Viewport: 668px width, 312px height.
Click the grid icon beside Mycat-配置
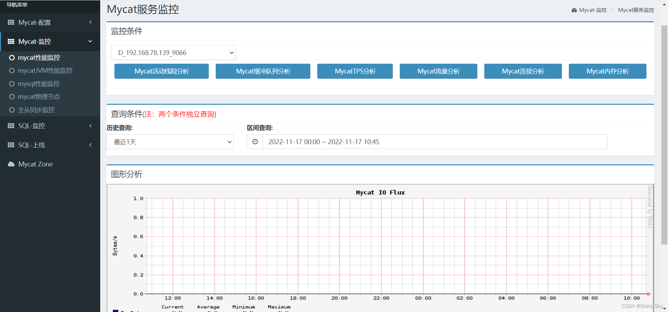(x=11, y=22)
